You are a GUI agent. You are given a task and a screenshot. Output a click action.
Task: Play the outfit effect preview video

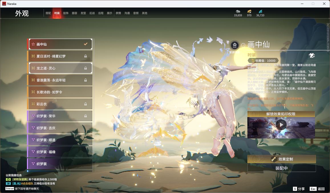point(281,125)
